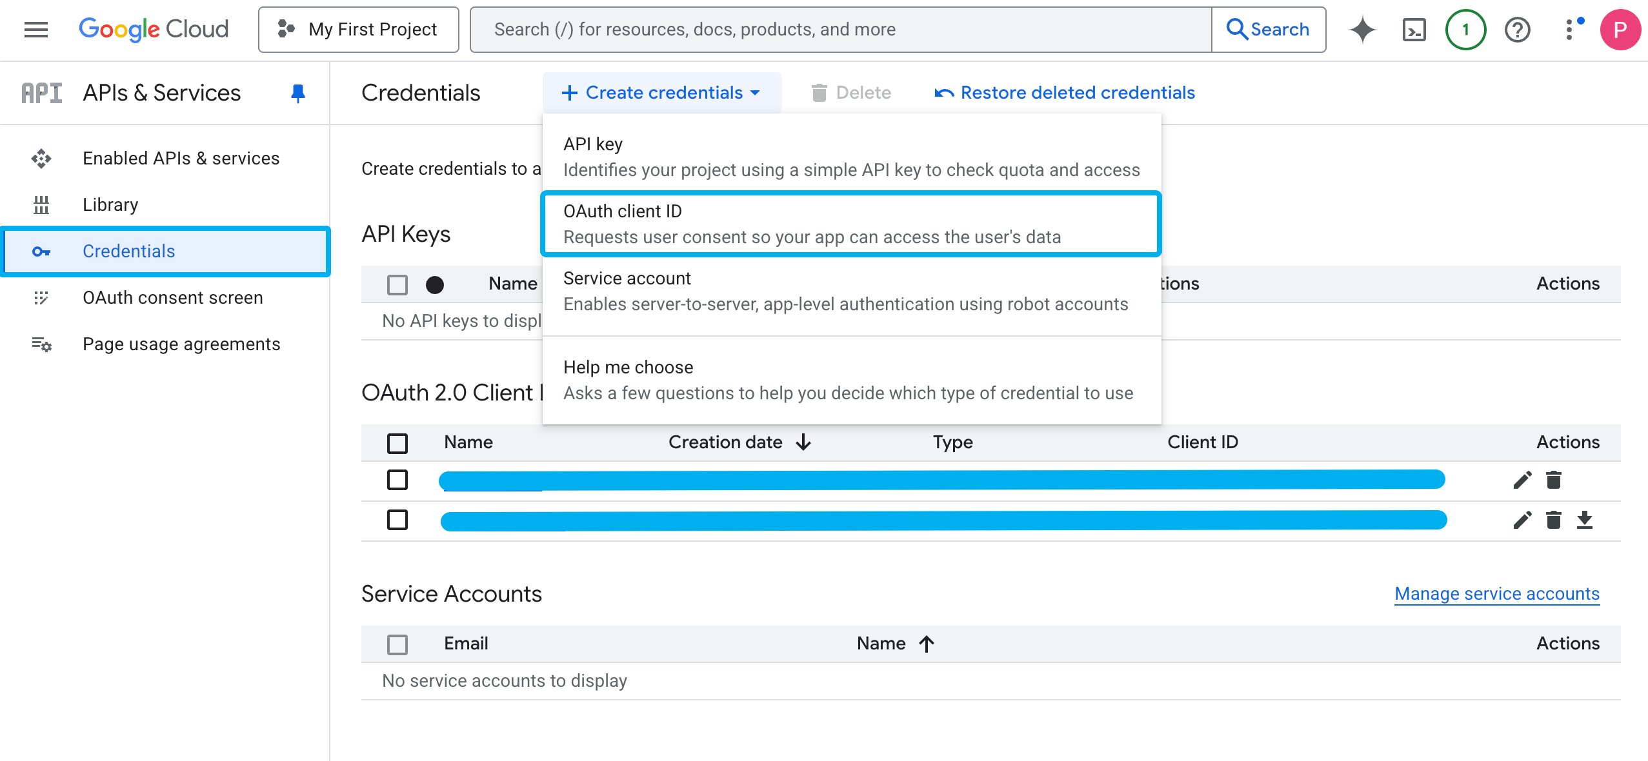This screenshot has height=761, width=1648.
Task: Activate Cloud Shell terminal
Action: tap(1413, 29)
